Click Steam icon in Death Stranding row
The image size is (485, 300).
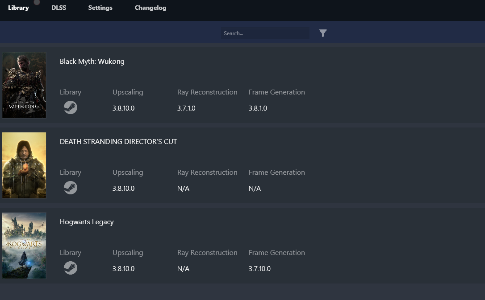(x=71, y=188)
